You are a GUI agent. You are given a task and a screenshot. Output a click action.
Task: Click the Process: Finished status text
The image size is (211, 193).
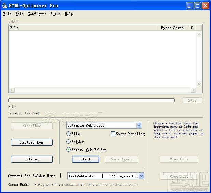(24, 113)
